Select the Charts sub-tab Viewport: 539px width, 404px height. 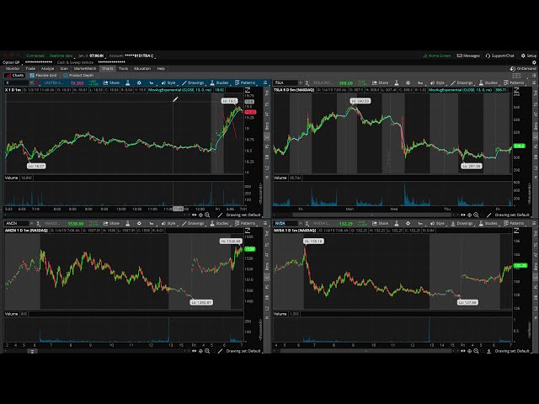15,75
